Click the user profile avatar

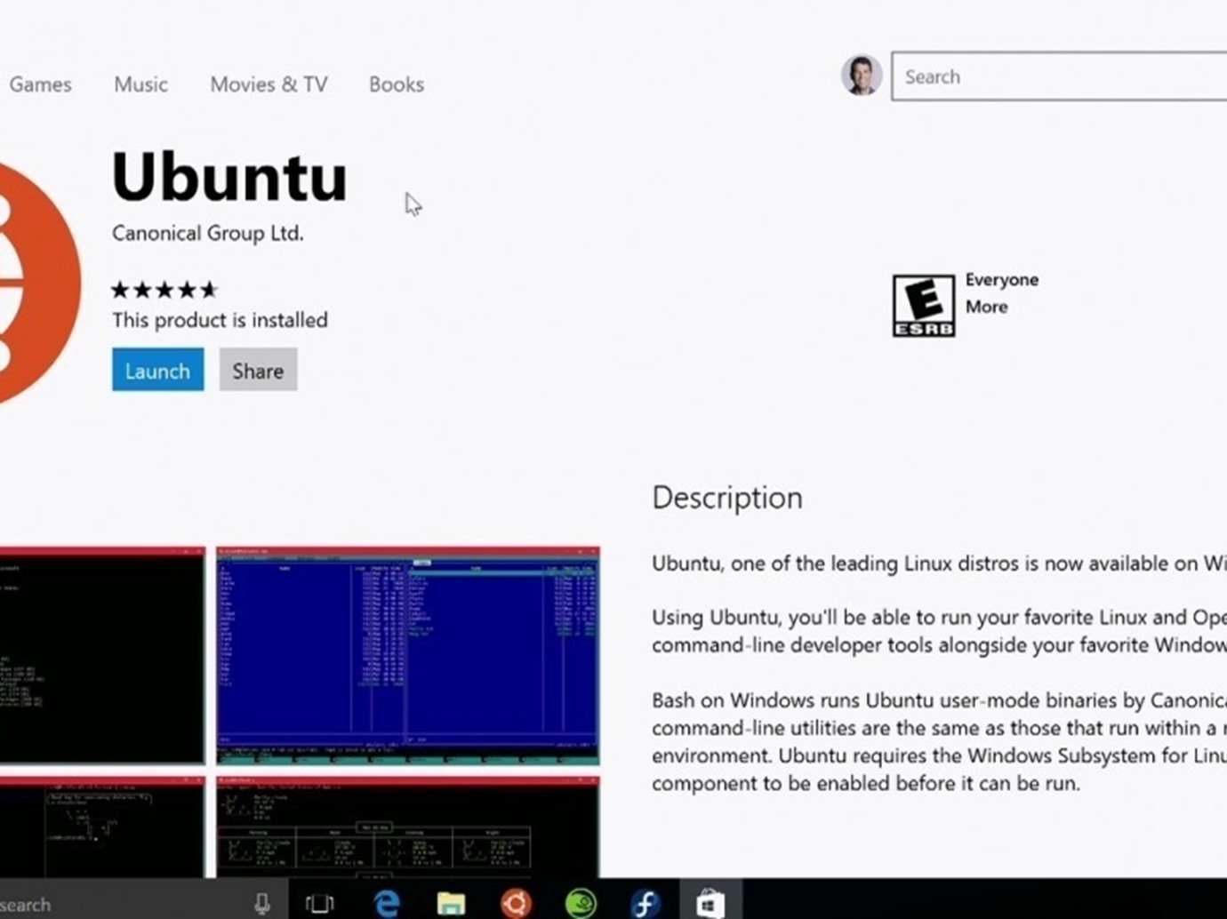[x=861, y=76]
